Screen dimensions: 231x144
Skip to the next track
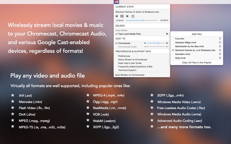[x=127, y=16]
